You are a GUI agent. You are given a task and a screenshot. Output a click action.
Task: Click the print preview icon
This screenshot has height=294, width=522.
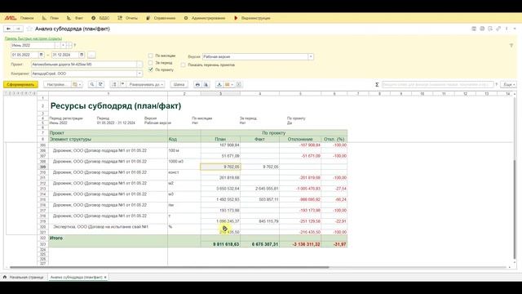[x=206, y=85]
